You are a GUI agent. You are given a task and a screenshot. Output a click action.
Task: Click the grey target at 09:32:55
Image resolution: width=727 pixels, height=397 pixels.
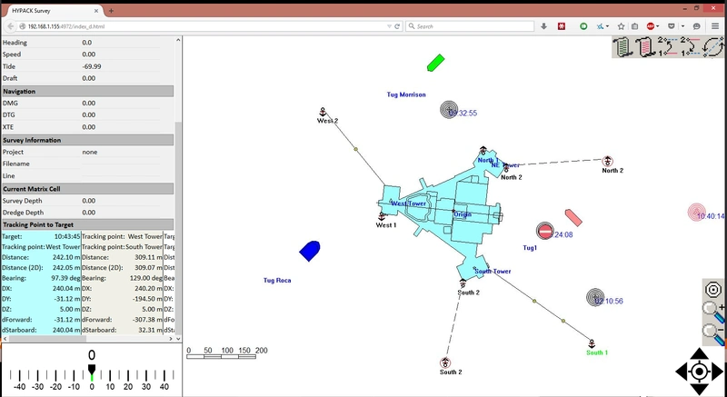tap(449, 110)
